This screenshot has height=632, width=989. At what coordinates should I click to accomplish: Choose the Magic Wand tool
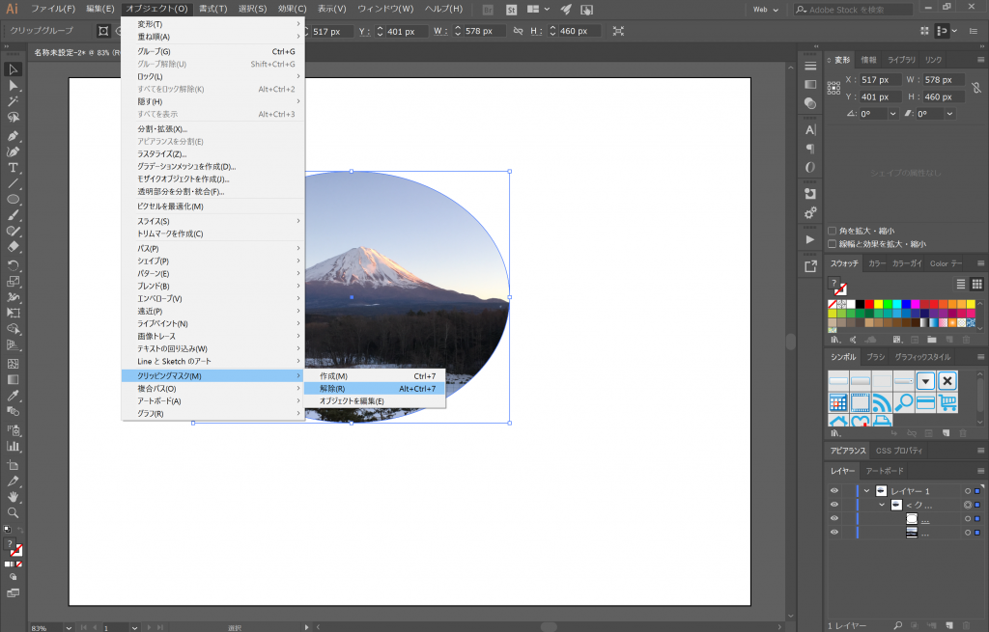click(14, 101)
